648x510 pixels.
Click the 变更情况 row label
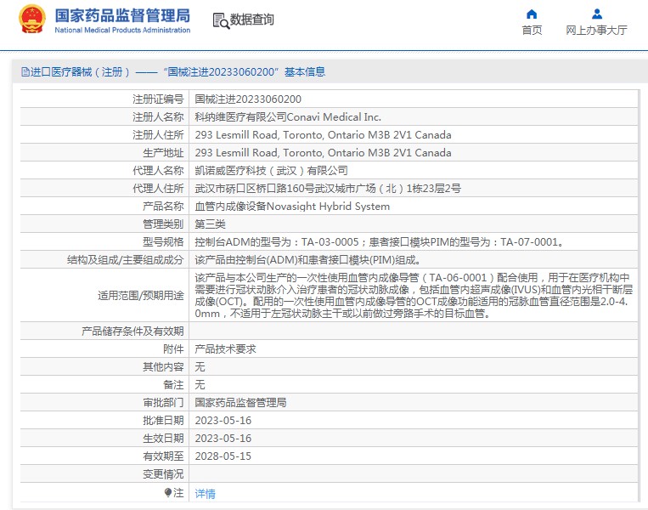tap(163, 473)
